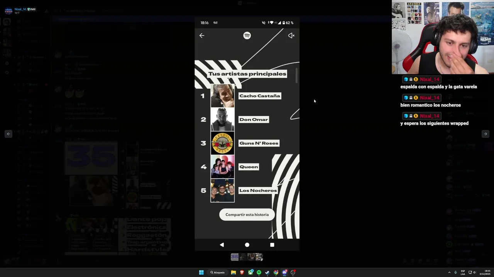Click the webcam video overlay
494x277 pixels.
[x=443, y=37]
